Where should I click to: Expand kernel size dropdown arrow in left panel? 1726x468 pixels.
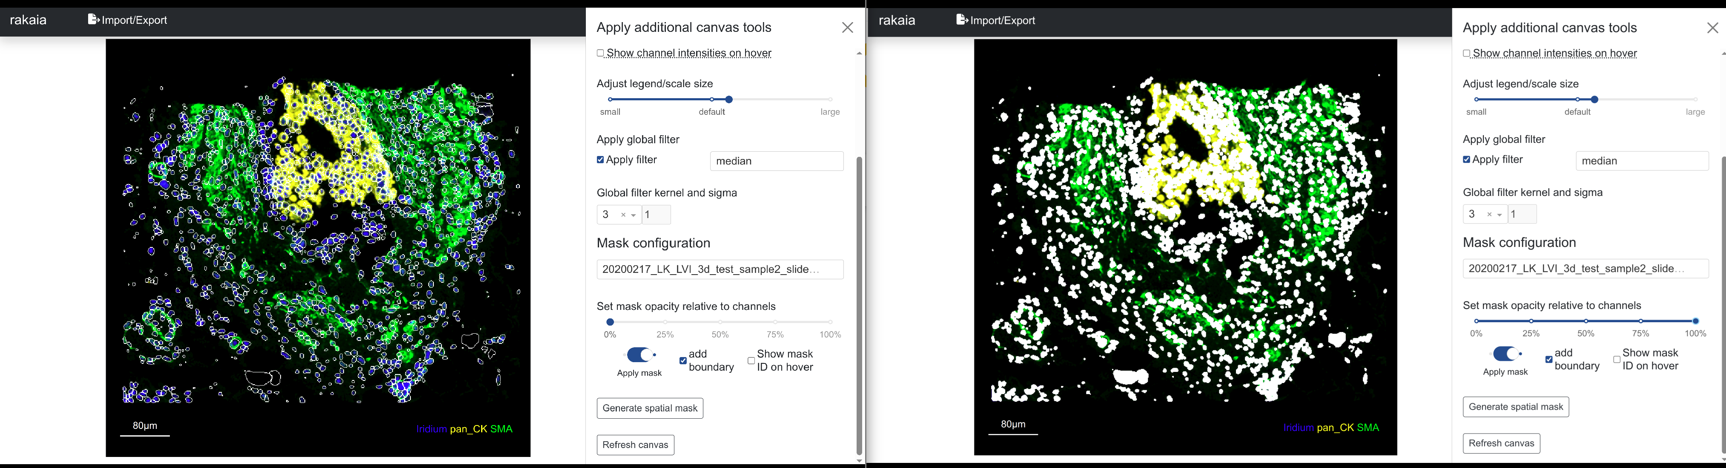point(634,215)
